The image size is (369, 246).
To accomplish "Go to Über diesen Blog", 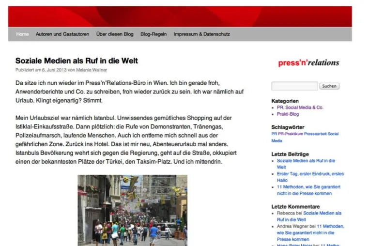I will (115, 34).
